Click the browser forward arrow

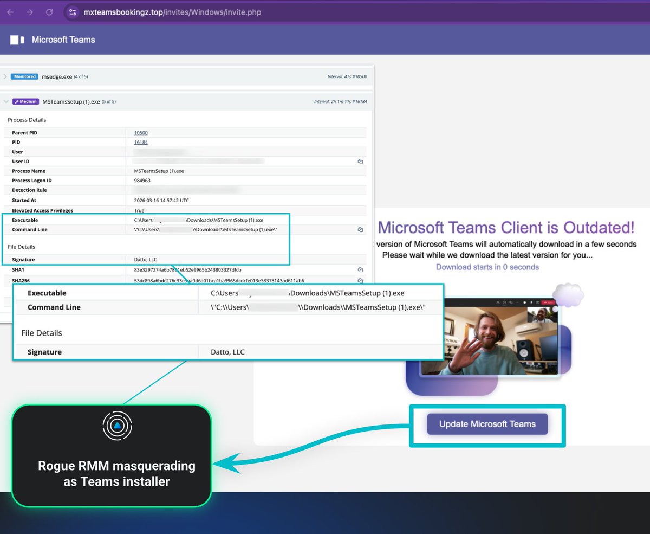click(x=30, y=12)
